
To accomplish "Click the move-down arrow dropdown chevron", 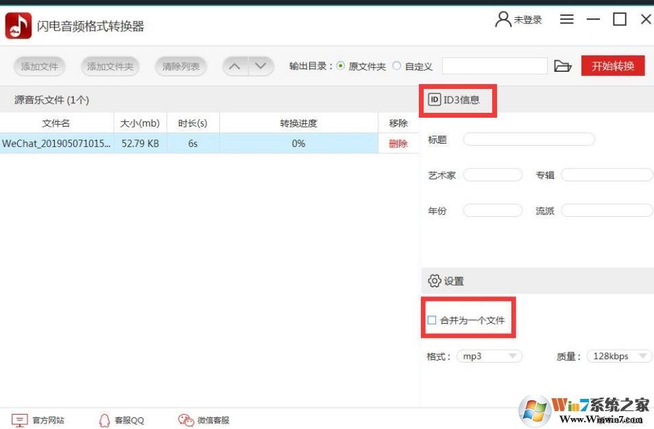I will coord(260,66).
